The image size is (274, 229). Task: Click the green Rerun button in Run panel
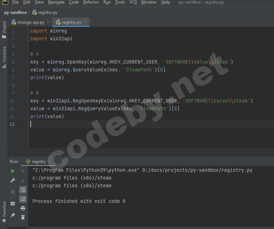pyautogui.click(x=13, y=171)
